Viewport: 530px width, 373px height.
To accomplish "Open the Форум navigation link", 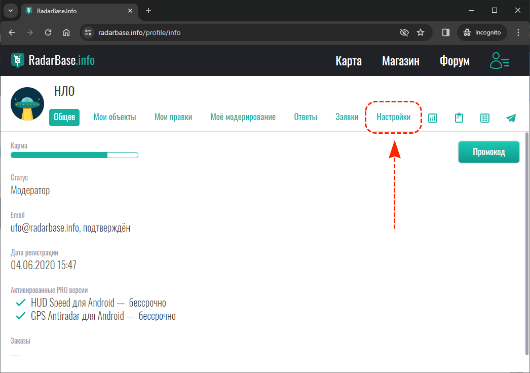I will point(455,61).
